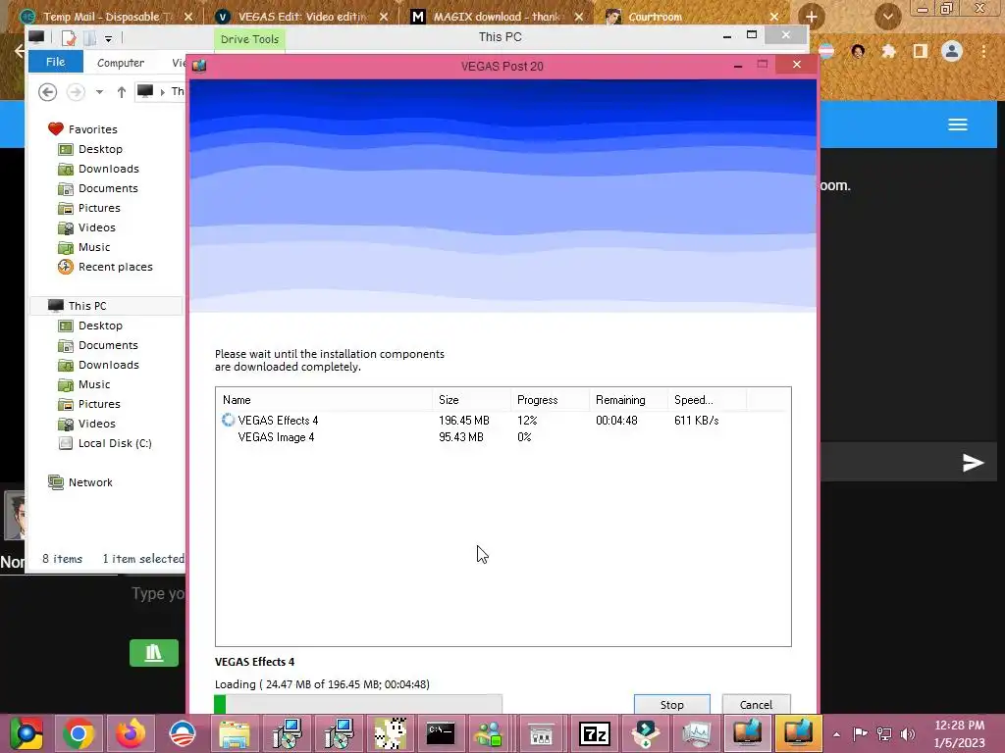Click send arrow icon on web page
Viewport: 1005px width, 753px height.
973,463
